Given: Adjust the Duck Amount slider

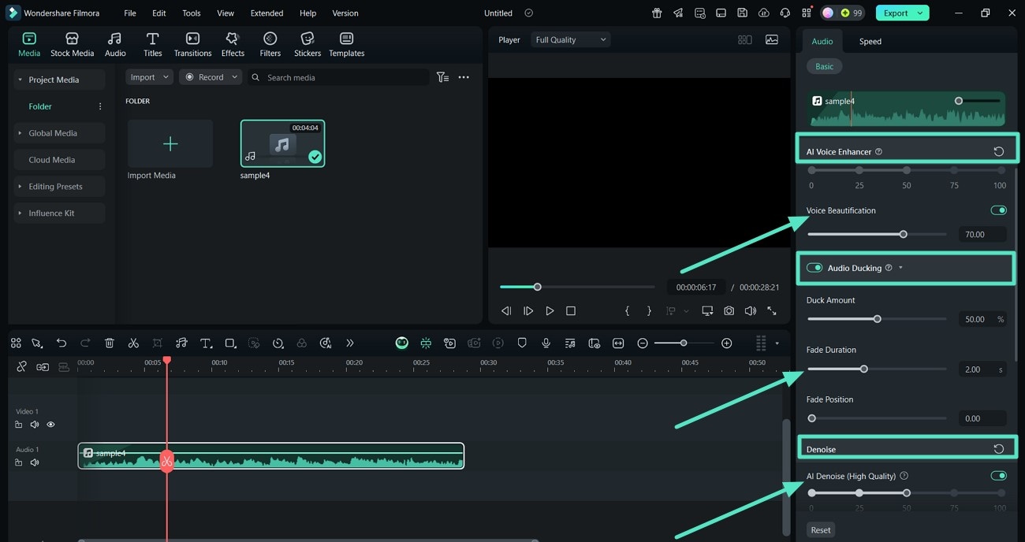Looking at the screenshot, I should pyautogui.click(x=877, y=319).
